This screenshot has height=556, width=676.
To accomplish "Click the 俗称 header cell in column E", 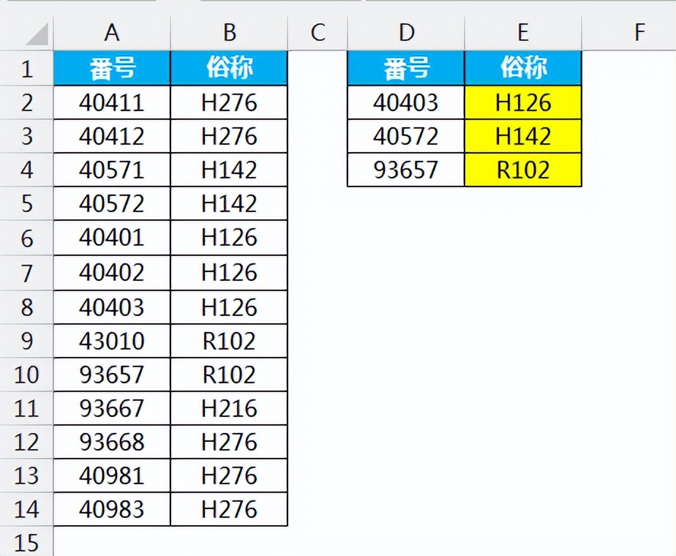I will (x=523, y=69).
